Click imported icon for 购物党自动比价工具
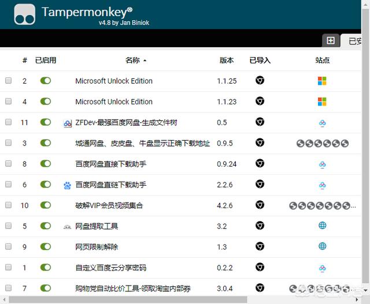 pos(260,288)
